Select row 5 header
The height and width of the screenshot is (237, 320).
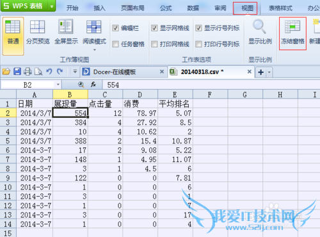click(x=8, y=141)
